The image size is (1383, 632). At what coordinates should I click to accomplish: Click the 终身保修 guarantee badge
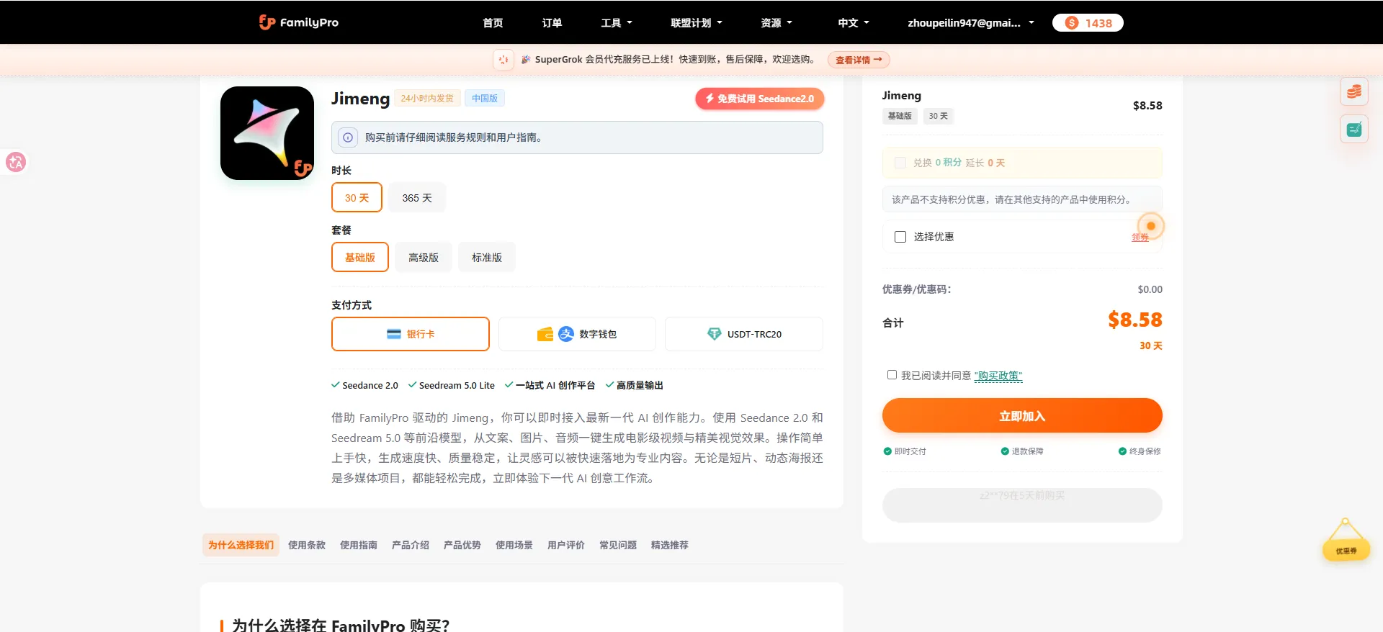(x=1140, y=451)
